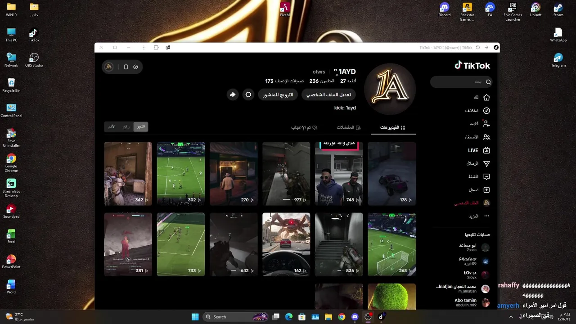Click the Windows Start button
The height and width of the screenshot is (324, 576).
[195, 317]
